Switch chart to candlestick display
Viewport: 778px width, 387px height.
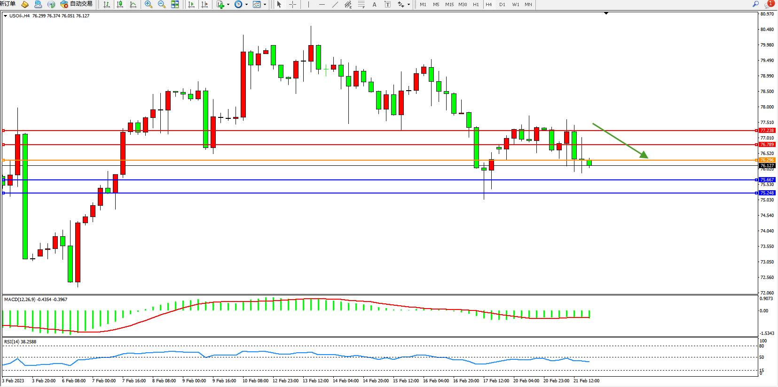(x=120, y=4)
